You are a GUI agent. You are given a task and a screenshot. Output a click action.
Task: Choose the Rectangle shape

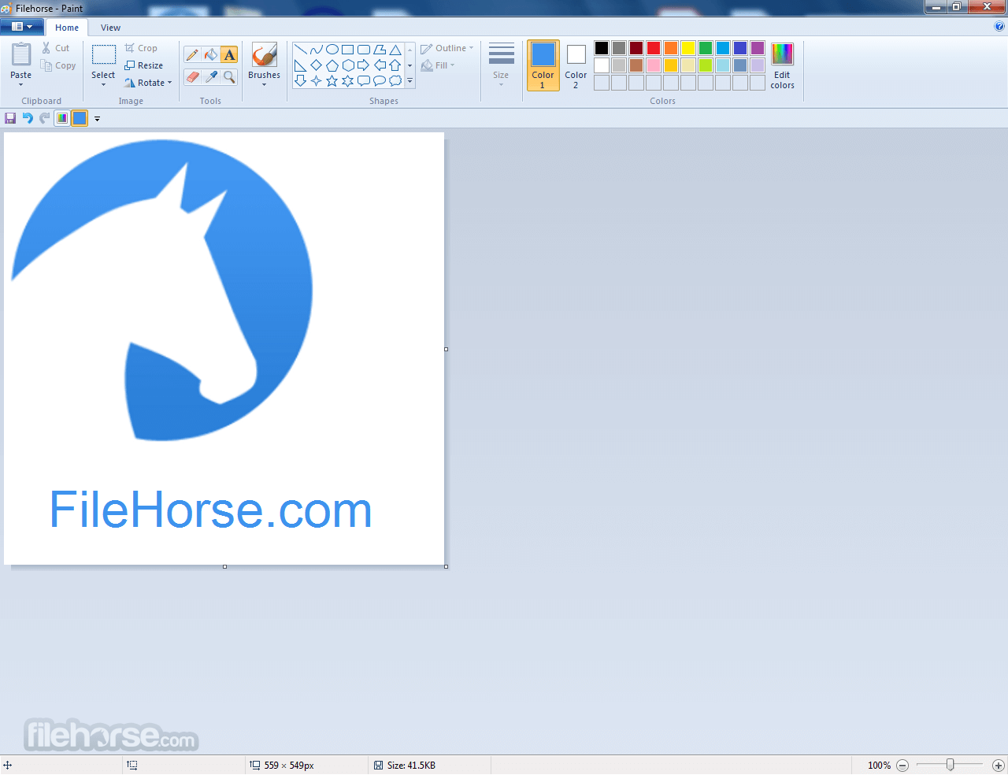(347, 49)
